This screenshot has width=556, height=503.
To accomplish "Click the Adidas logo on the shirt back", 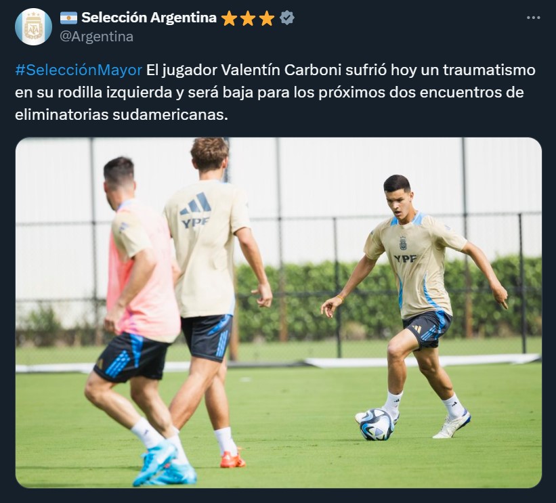I will click(196, 204).
